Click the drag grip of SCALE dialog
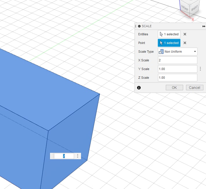 [x=136, y=26]
